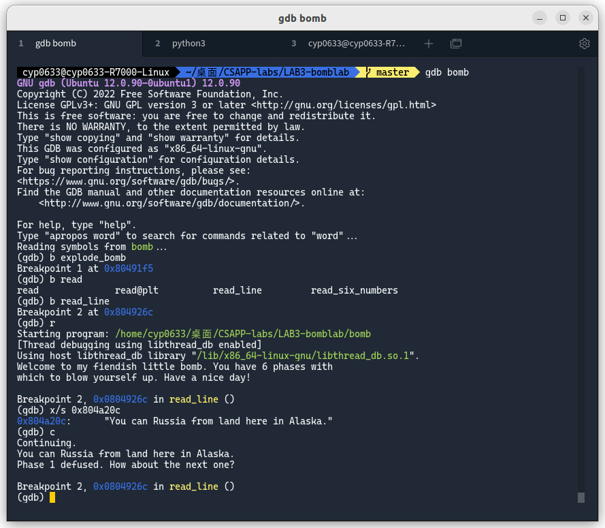The width and height of the screenshot is (605, 528).
Task: Click 'read@plt' completion suggestion
Action: pos(137,290)
